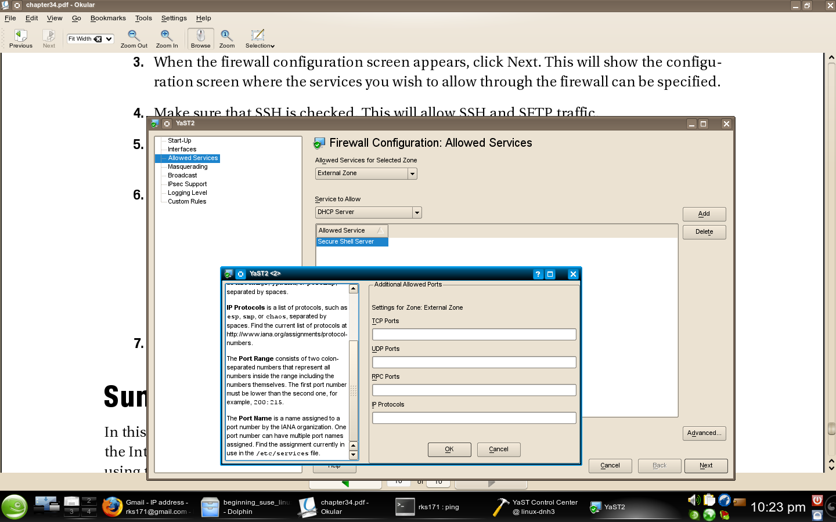Activate the Browse mouse tool
This screenshot has width=836, height=522.
200,39
